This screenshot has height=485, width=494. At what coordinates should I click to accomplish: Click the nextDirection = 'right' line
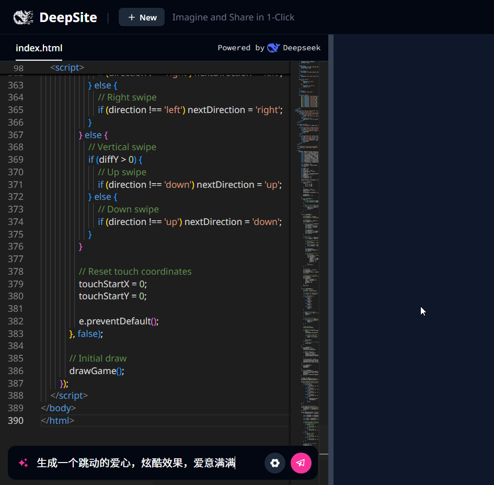click(x=190, y=110)
